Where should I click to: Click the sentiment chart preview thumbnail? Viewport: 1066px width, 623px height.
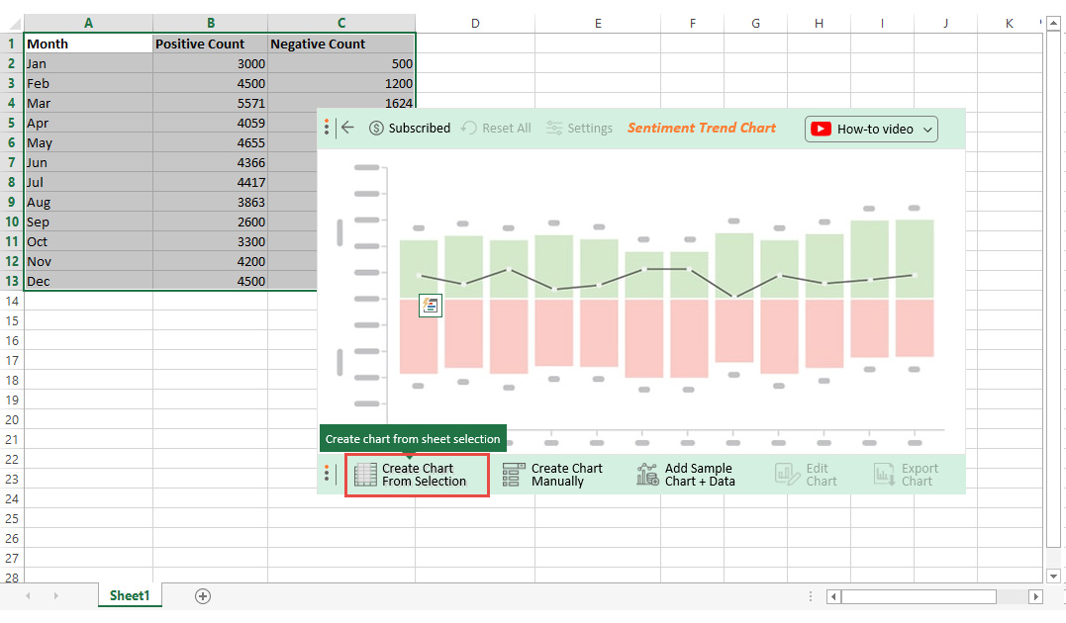641,302
